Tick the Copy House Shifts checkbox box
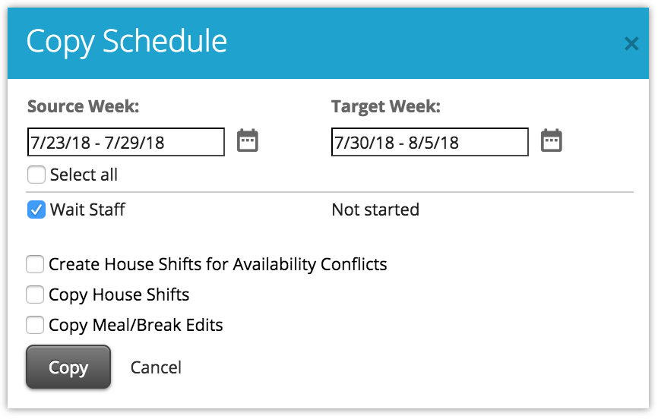 coord(35,295)
